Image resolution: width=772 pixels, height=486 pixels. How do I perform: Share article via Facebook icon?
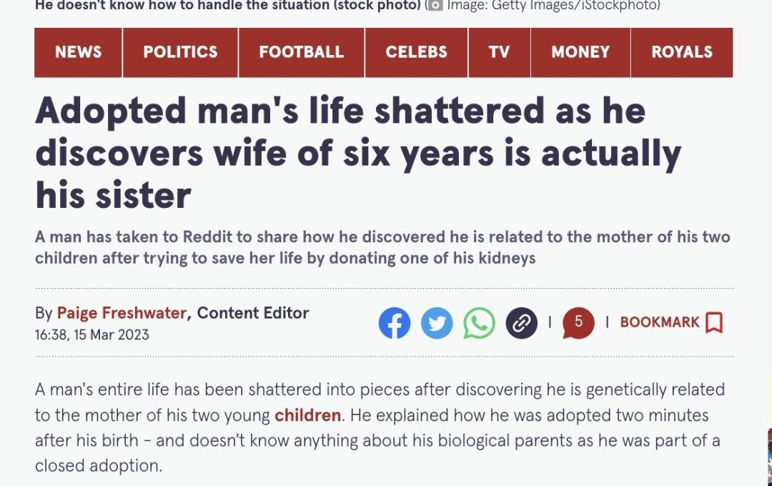pyautogui.click(x=395, y=323)
